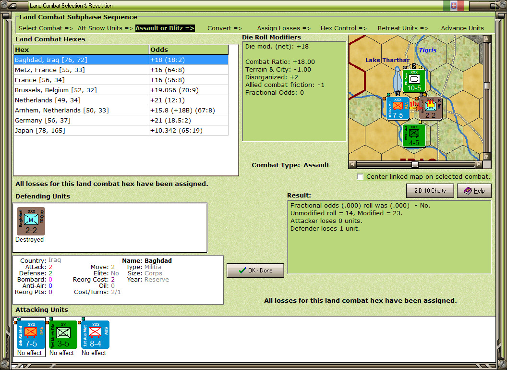Click the map horizontal scrollbar thumb
The height and width of the screenshot is (370, 507).
[415, 164]
